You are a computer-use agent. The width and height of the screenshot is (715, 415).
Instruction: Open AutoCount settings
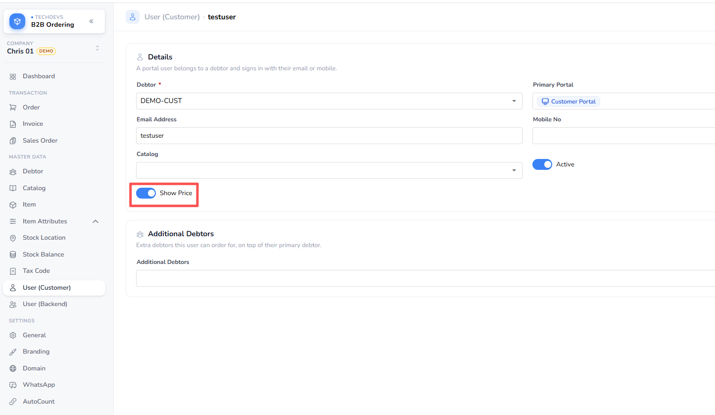(54, 402)
